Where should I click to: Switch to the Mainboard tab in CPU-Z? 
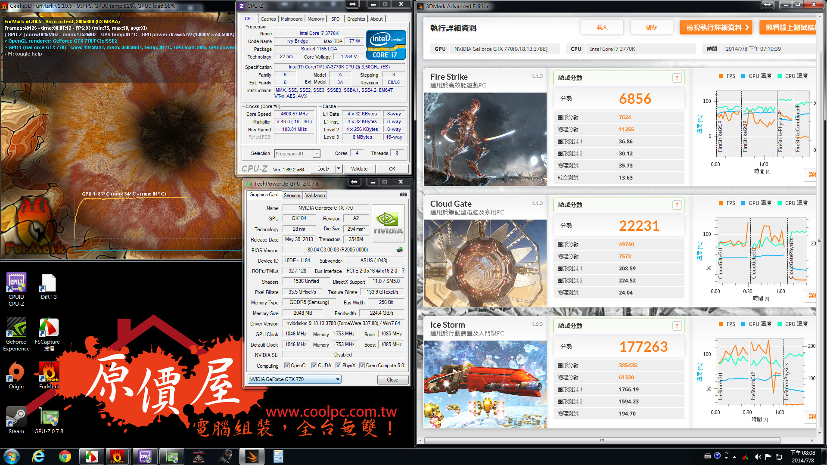coord(292,19)
